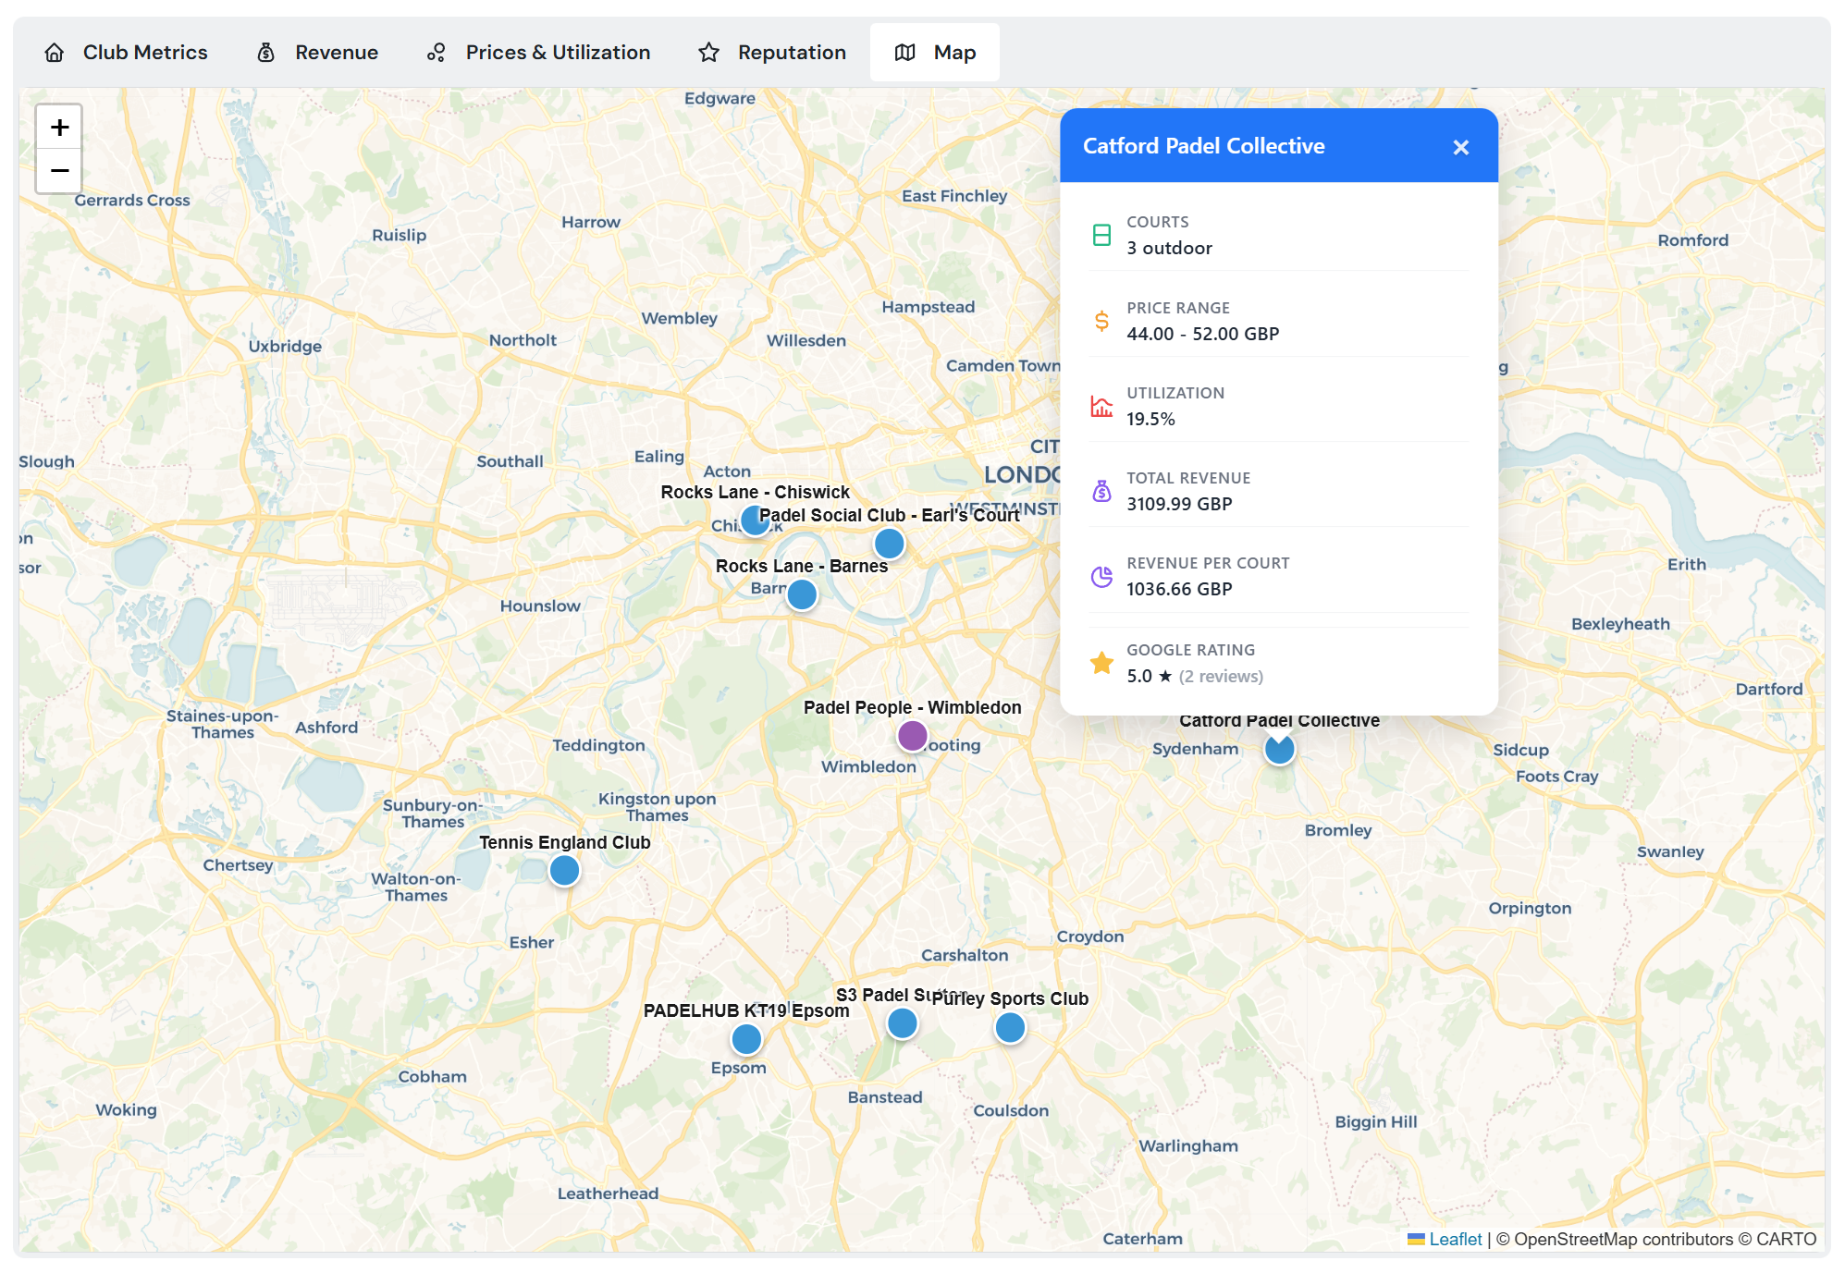Click the Revenue Per Court pie icon

(x=1101, y=577)
